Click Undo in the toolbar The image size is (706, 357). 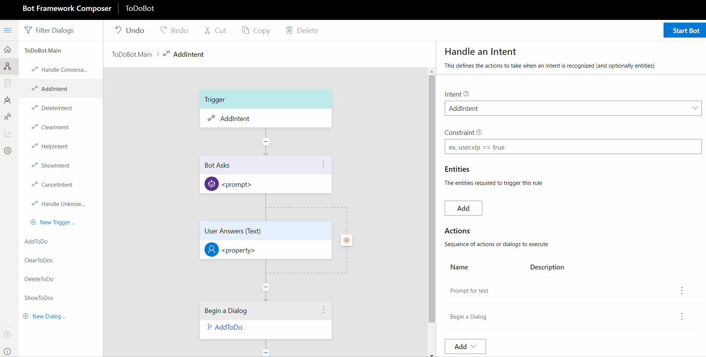click(x=129, y=30)
